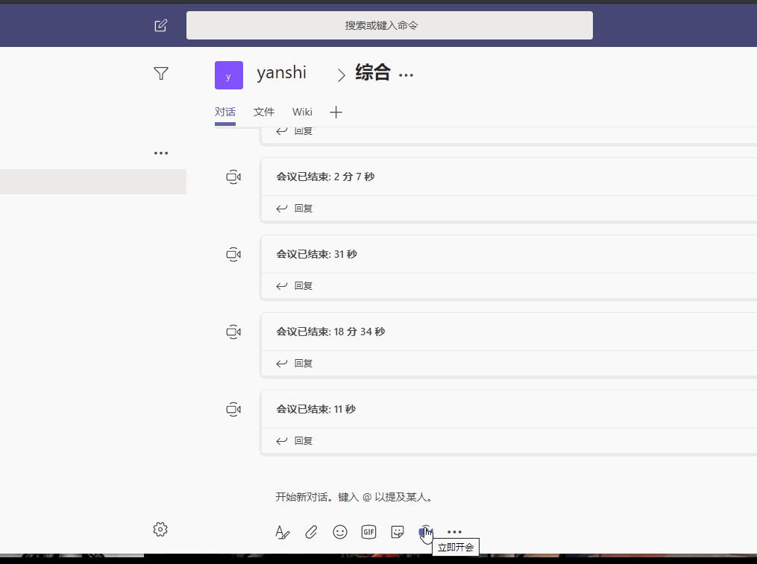
Task: Expand left sidebar more options ellipsis
Action: 160,153
